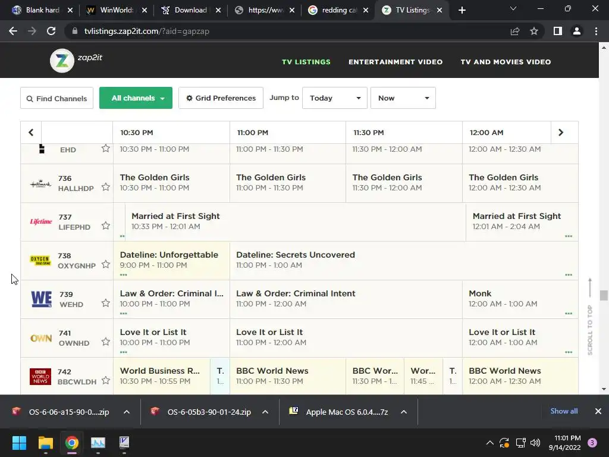Screen dimensions: 609x457
Task: Click Chrome icon in taskbar
Action: pos(72,443)
